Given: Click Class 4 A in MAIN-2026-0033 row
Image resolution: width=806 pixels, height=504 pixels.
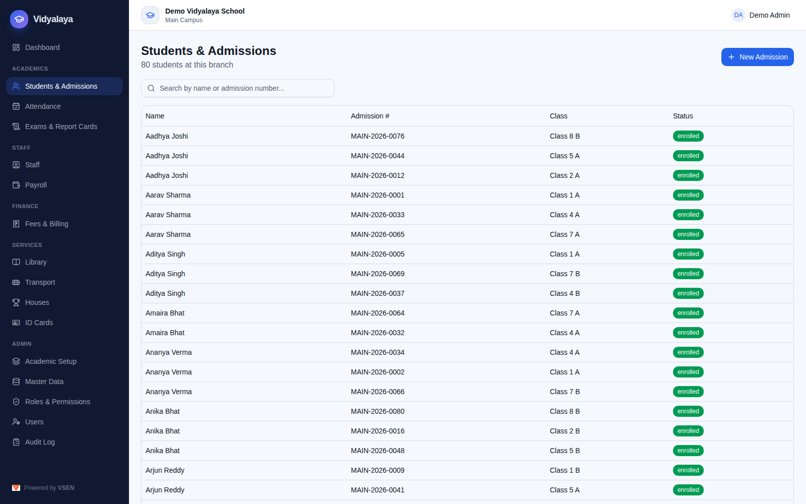Looking at the screenshot, I should [x=565, y=215].
